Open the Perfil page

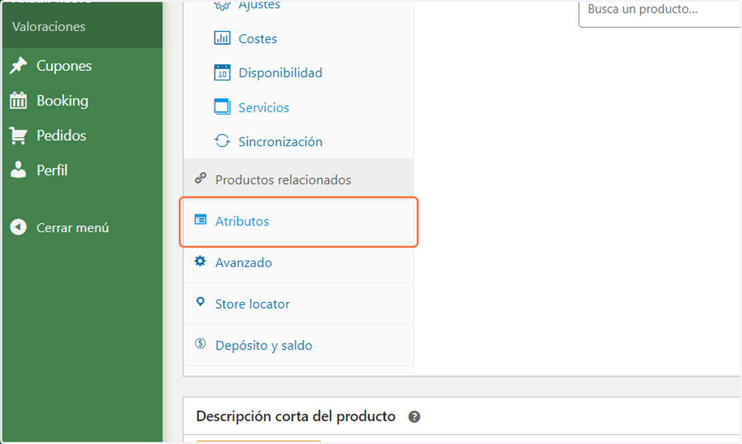[x=52, y=170]
